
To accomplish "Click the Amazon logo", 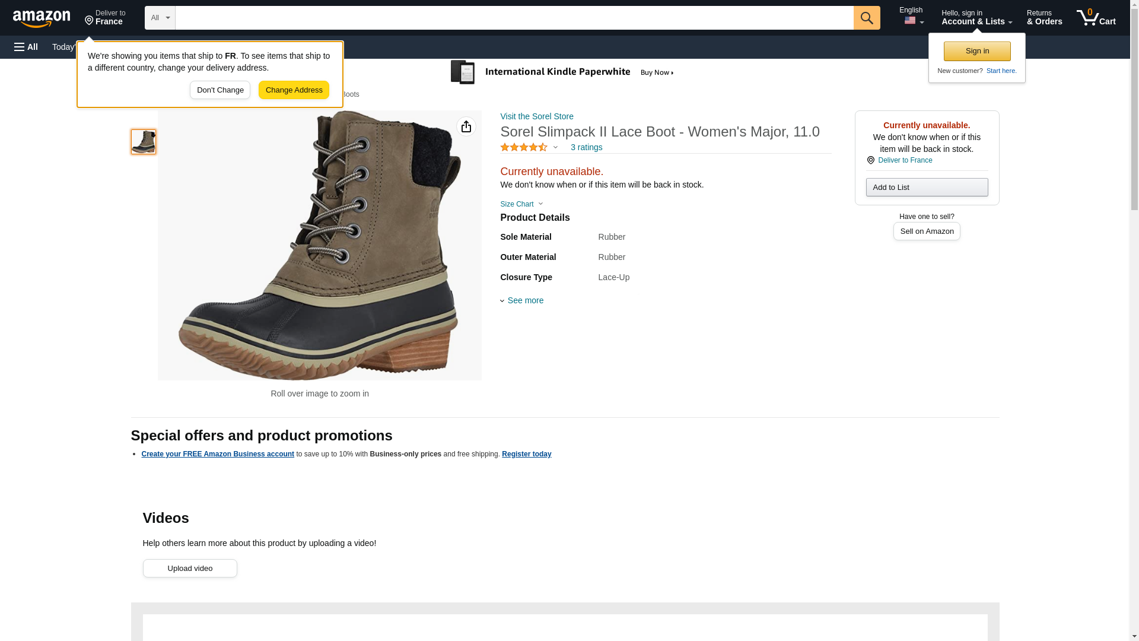I will pos(42,18).
